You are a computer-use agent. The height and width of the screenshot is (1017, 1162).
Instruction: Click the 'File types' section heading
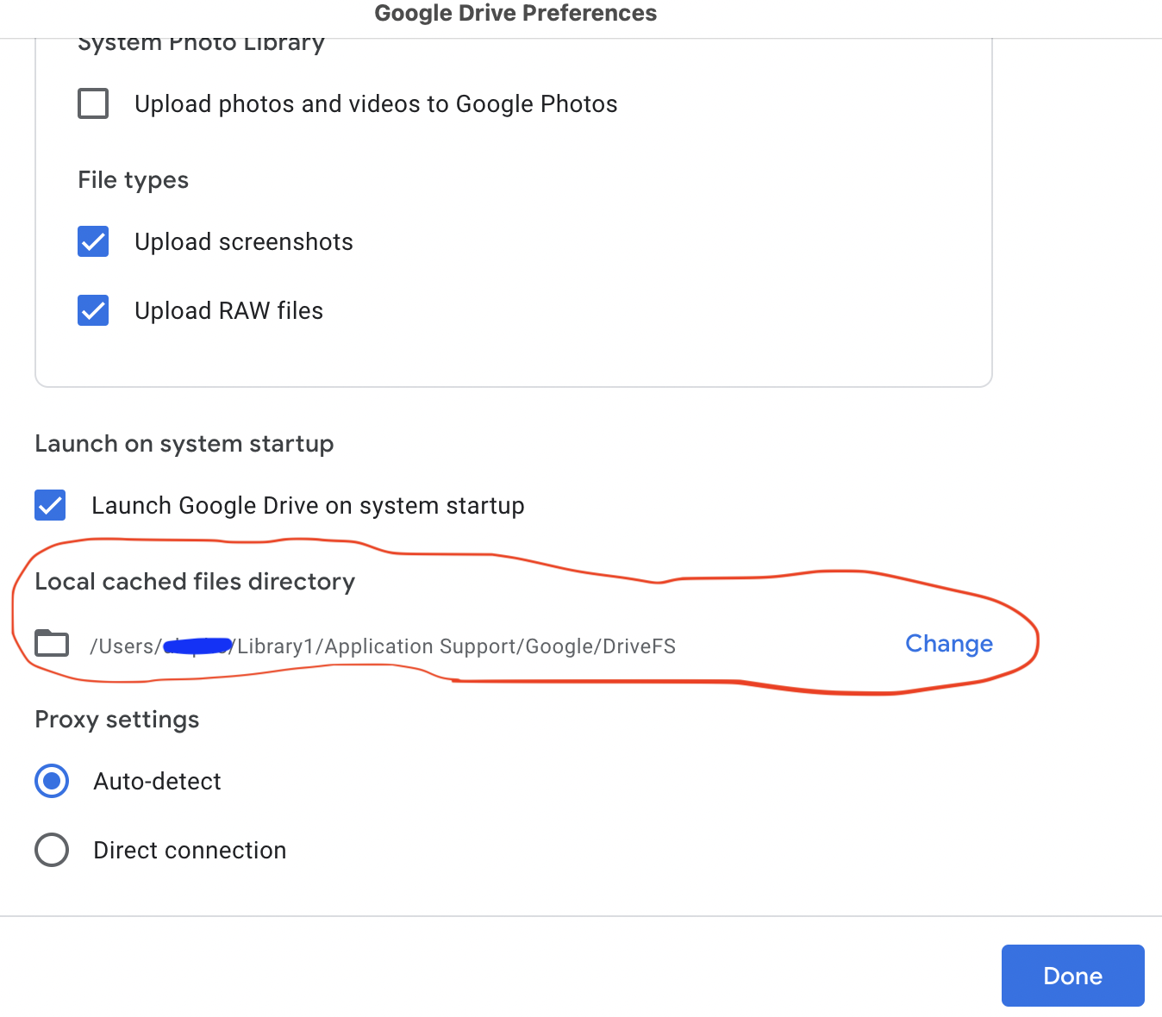pos(133,180)
